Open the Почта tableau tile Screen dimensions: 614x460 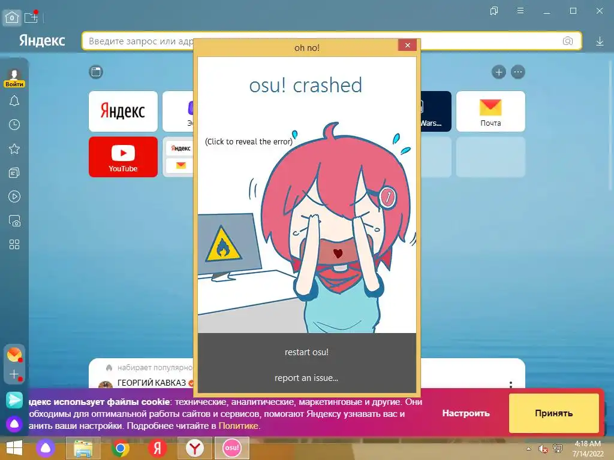pos(490,111)
